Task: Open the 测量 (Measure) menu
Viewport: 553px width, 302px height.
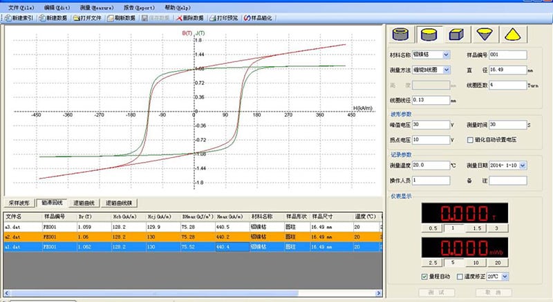Action: pos(96,8)
